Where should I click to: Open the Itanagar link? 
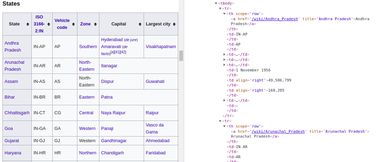[x=109, y=66]
